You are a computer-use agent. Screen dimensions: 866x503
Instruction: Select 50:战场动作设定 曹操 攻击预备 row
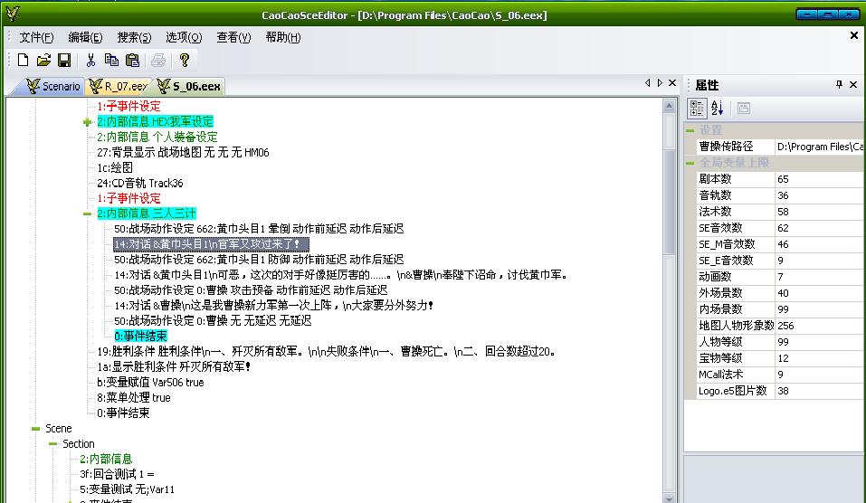pyautogui.click(x=251, y=290)
